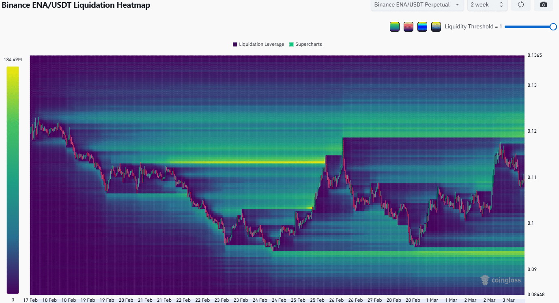
Task: Toggle the Supercharts legend item
Action: click(x=305, y=44)
